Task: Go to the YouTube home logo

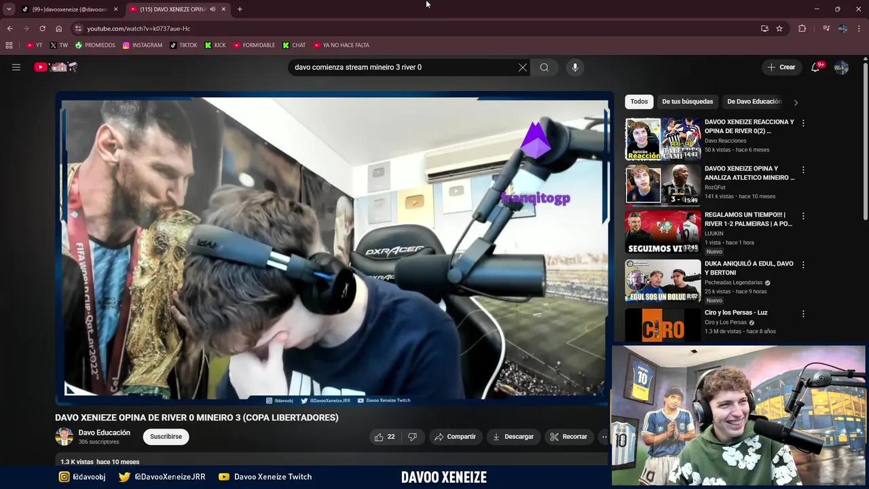Action: pyautogui.click(x=56, y=67)
